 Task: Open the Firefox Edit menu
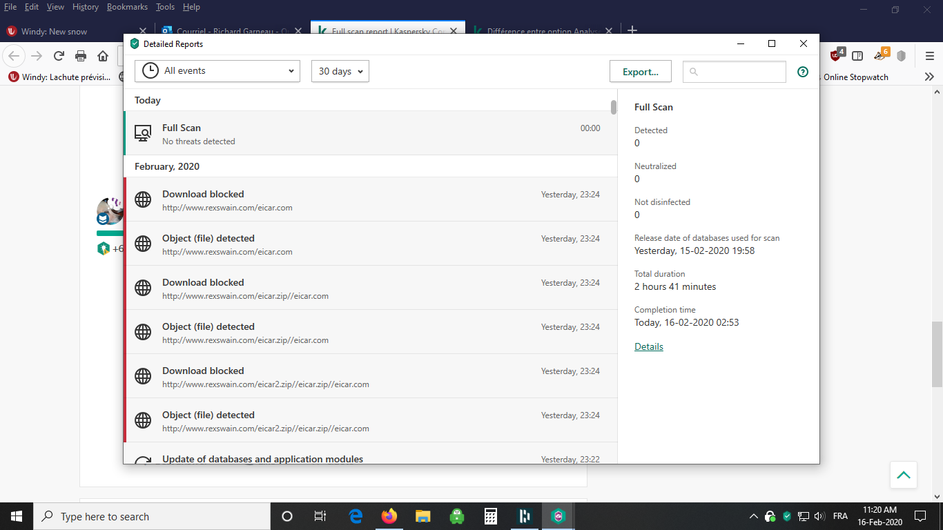coord(32,7)
